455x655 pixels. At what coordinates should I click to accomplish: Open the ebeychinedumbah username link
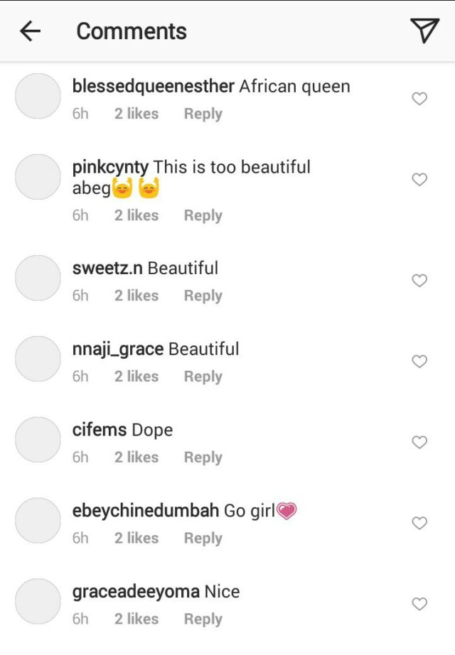coord(146,511)
